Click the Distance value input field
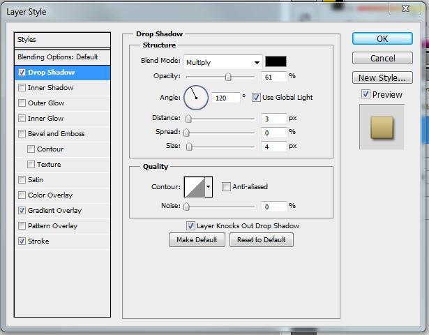This screenshot has width=429, height=335. click(x=274, y=119)
